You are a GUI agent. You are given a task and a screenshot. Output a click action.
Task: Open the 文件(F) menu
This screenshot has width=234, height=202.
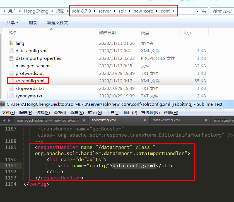(8, 112)
